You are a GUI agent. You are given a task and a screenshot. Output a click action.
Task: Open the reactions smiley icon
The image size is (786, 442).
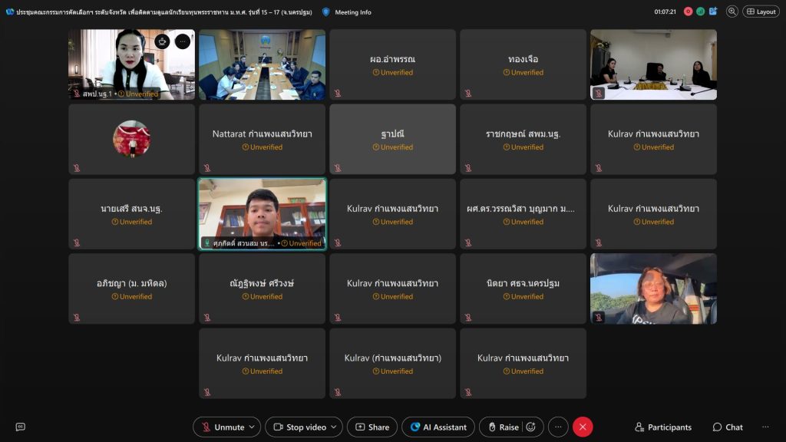click(x=530, y=427)
